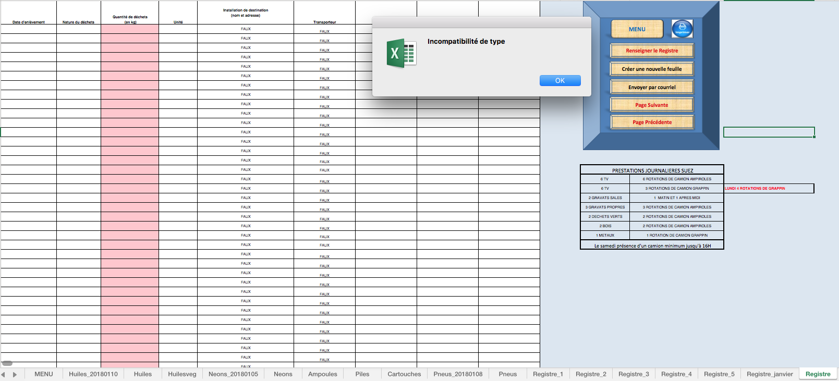Click the first pink quantity cell
The image size is (839, 381).
130,29
